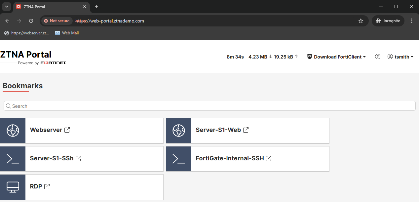Click the globe icon on the Webserver bookmark
This screenshot has width=419, height=202.
pos(13,130)
